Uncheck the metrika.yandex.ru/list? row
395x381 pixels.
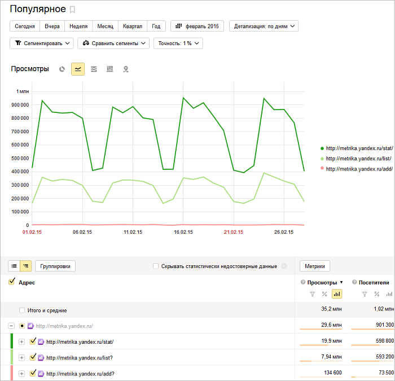(33, 357)
